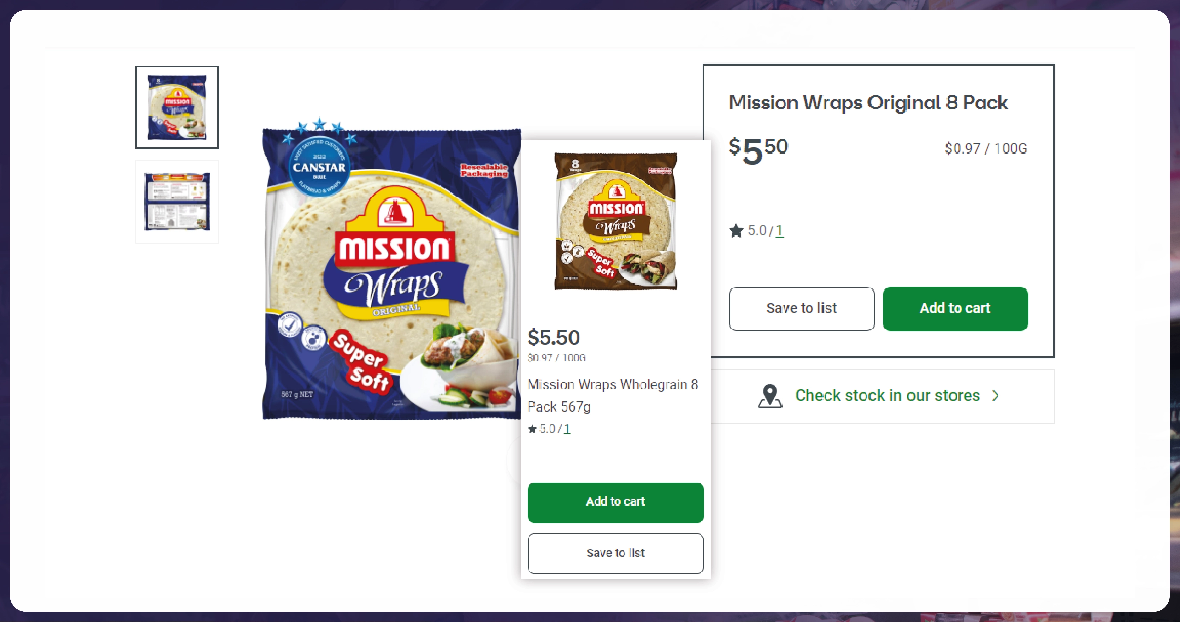This screenshot has width=1180, height=622.
Task: Open the review count link under Original price
Action: coord(779,231)
